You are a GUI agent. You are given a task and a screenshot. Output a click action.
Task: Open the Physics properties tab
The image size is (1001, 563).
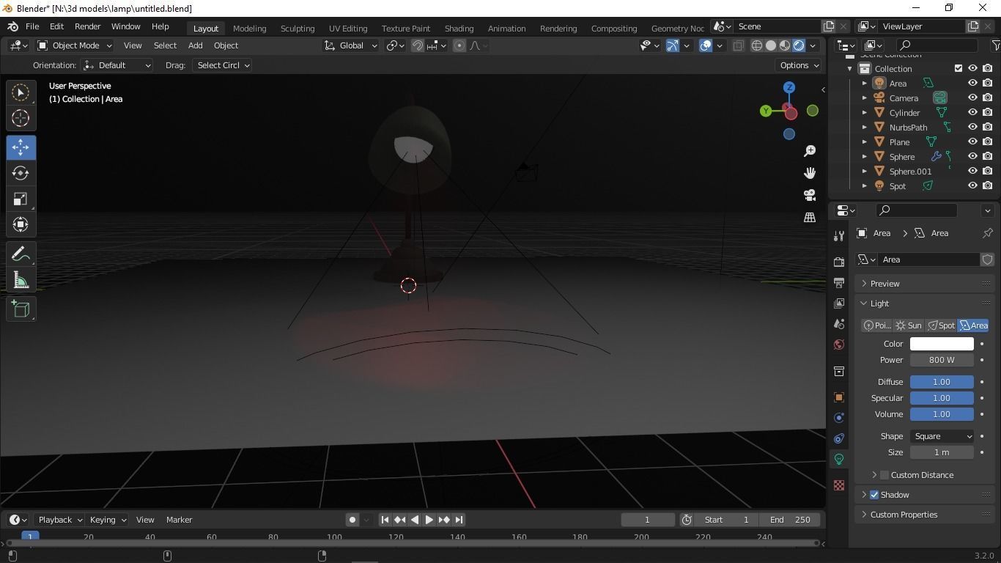pos(839,418)
